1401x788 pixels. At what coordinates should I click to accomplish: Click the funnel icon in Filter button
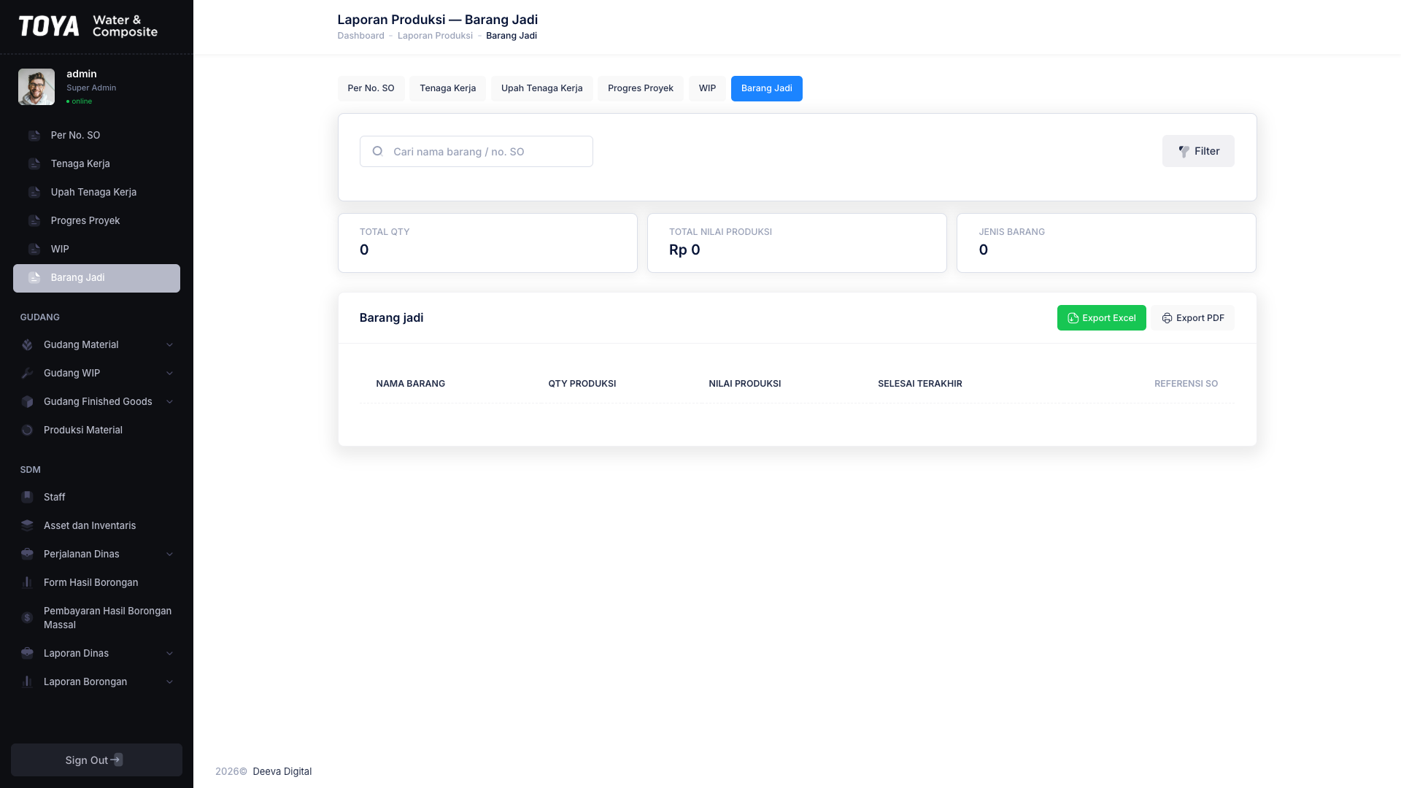point(1184,152)
